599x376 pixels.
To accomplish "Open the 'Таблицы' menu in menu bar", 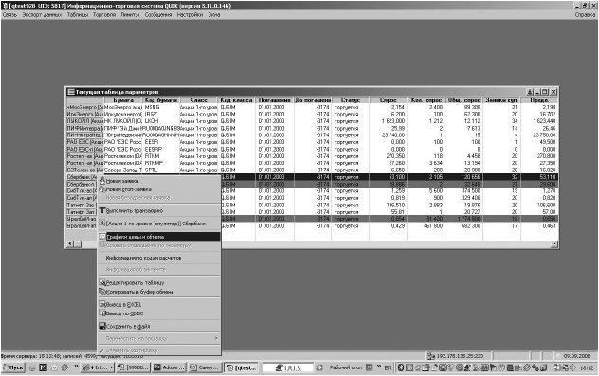I will tap(78, 15).
